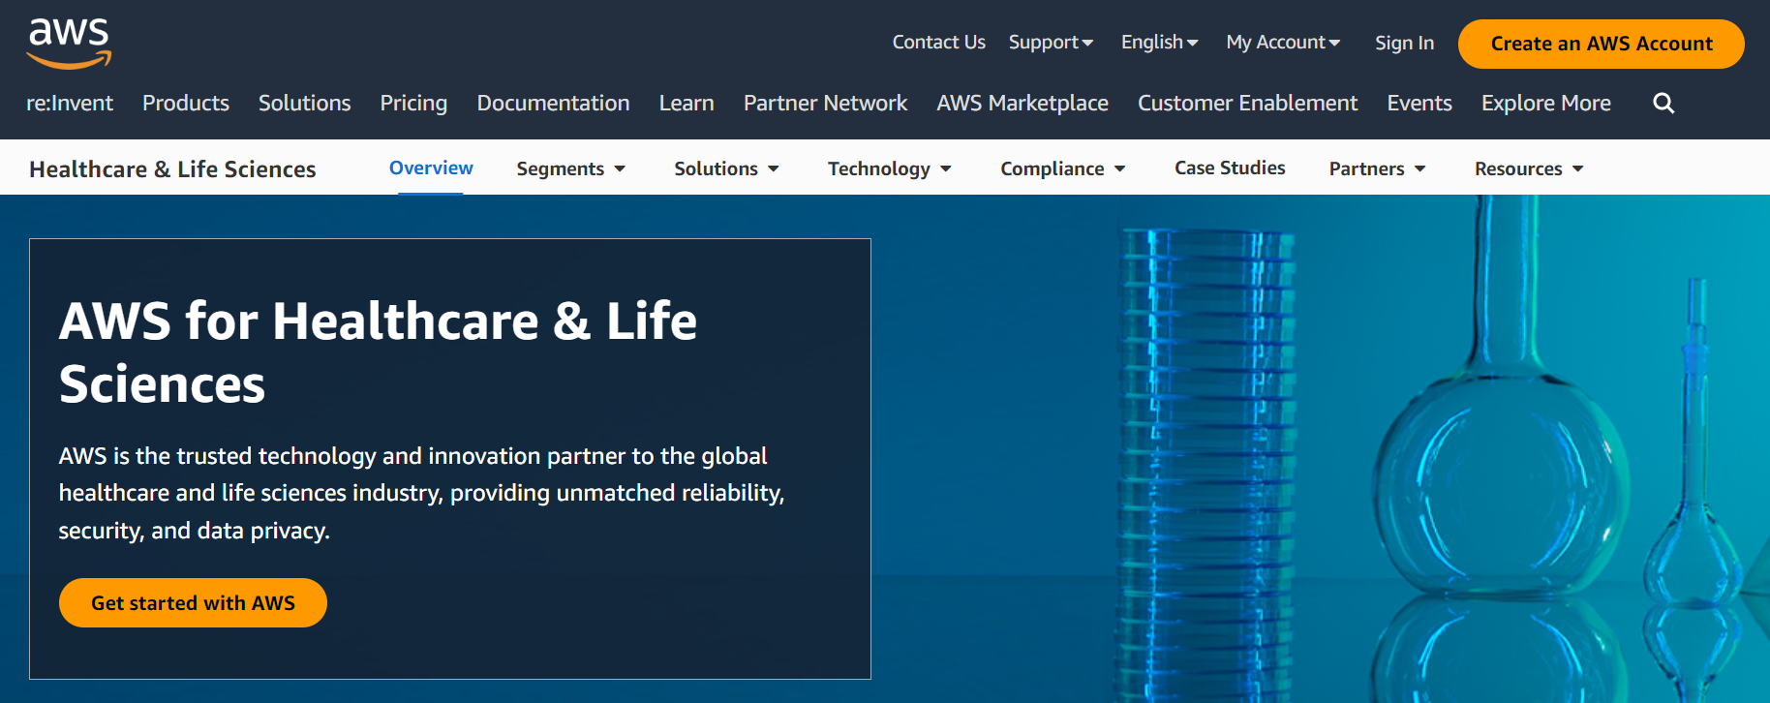The image size is (1770, 703).
Task: Expand the Support dropdown
Action: pos(1051,43)
